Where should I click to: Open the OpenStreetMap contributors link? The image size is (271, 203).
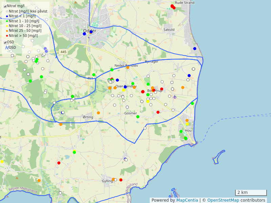point(223,200)
